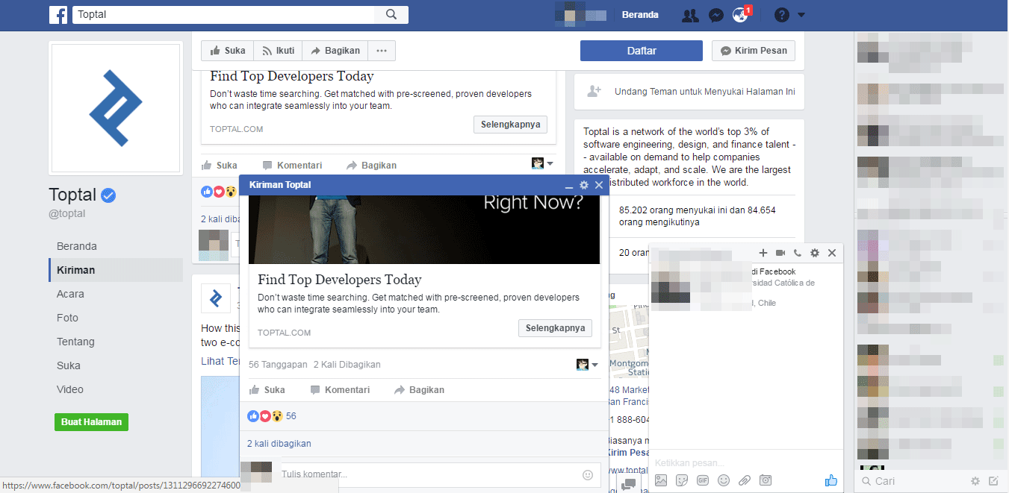The image size is (1009, 493).
Task: Open the chat window gear options
Action: (x=815, y=254)
